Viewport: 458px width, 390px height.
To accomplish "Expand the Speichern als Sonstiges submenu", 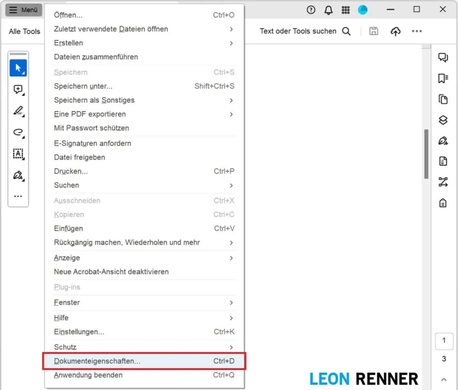I will (x=231, y=100).
